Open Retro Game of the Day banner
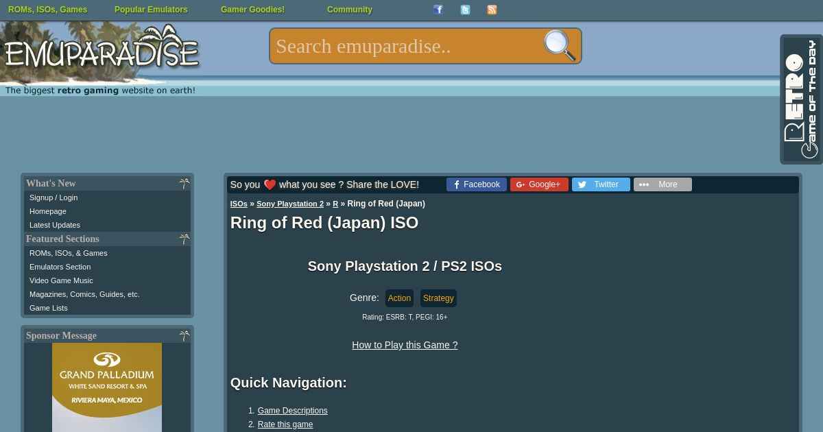 (801, 99)
